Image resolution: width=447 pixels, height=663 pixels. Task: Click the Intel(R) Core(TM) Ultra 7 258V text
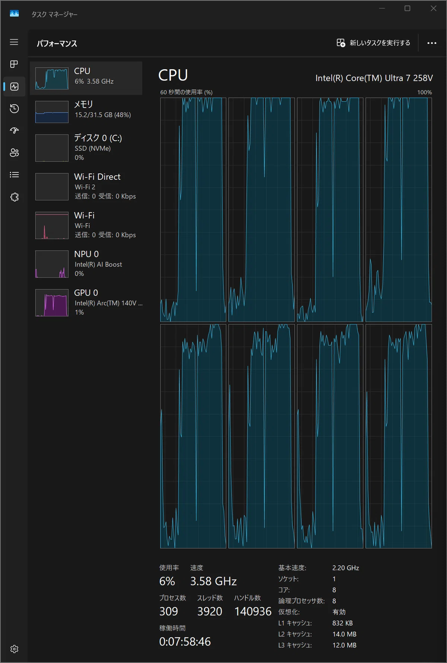click(x=374, y=78)
